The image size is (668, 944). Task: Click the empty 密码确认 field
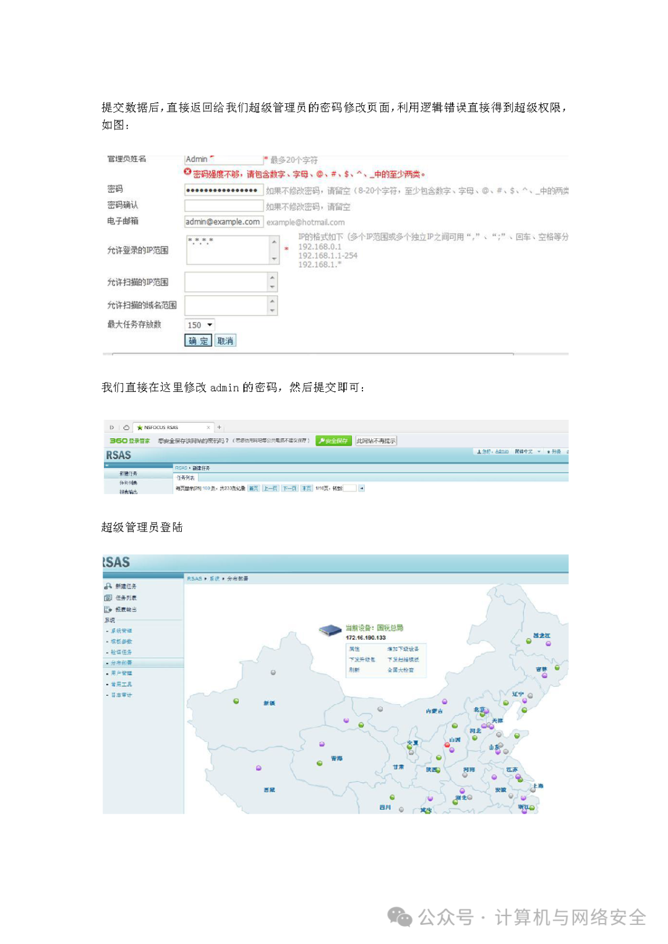click(x=224, y=206)
